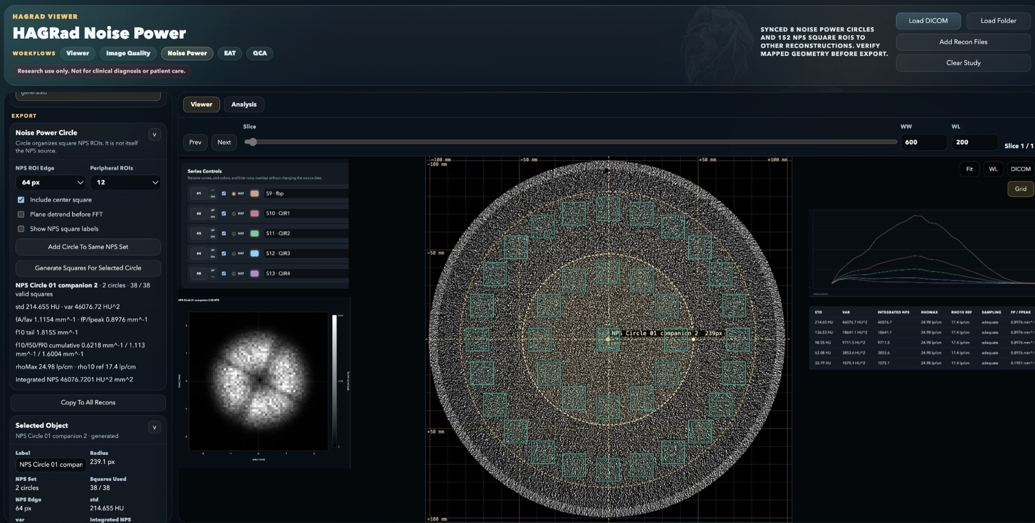The height and width of the screenshot is (523, 1035).
Task: Move S10 · QIR1 series up
Action: (213, 210)
